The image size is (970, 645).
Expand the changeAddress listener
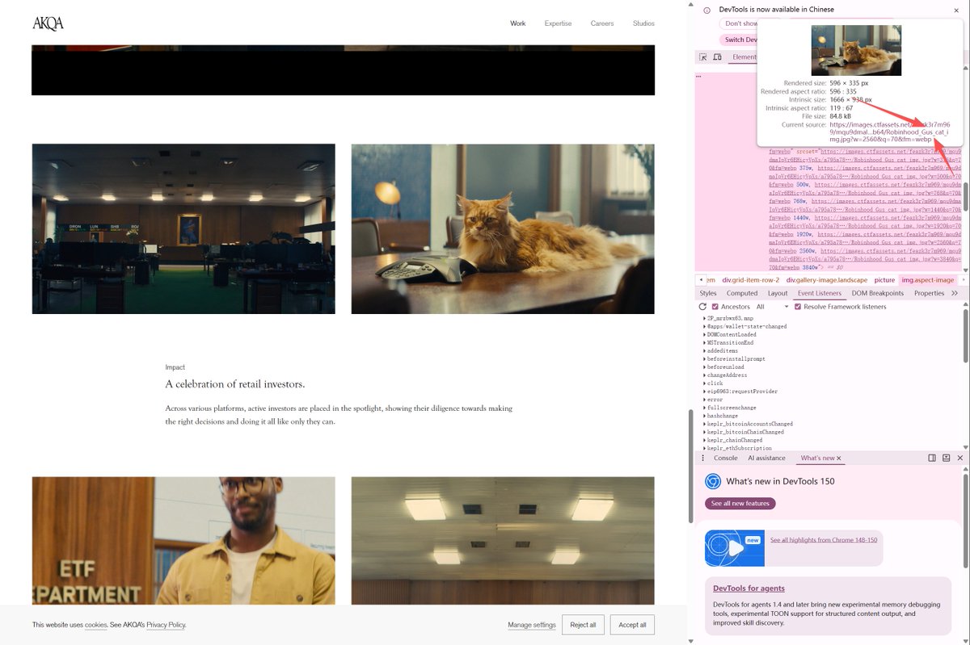coord(727,375)
